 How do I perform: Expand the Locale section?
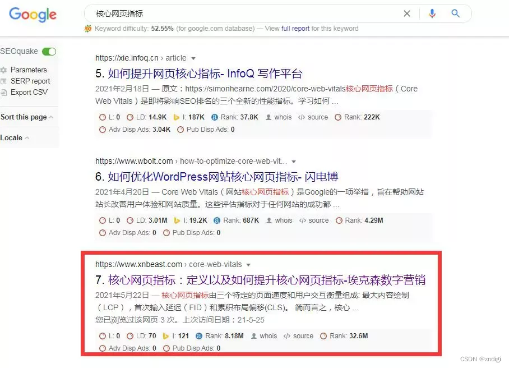tap(15, 137)
